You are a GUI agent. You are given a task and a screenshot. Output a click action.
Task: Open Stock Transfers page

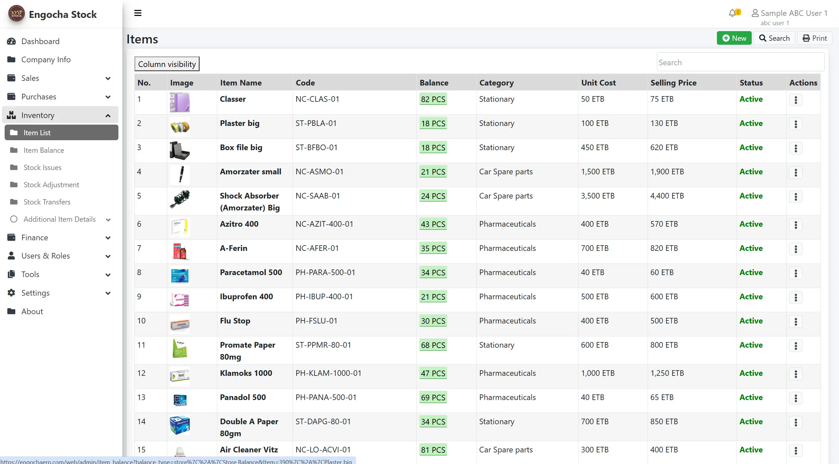[61, 202]
